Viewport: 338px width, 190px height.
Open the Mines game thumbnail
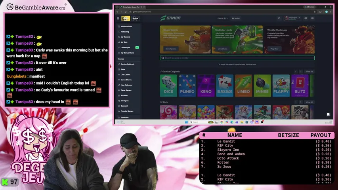(262, 86)
